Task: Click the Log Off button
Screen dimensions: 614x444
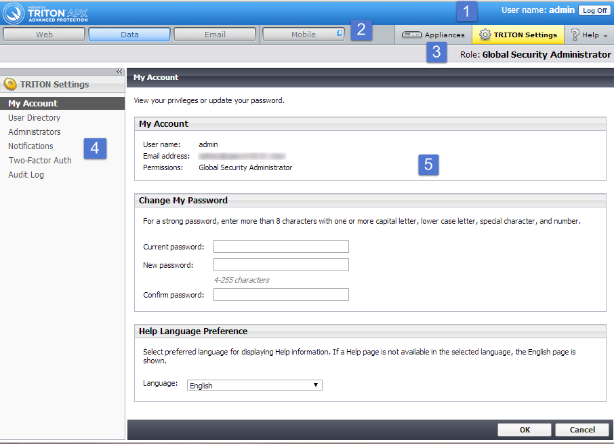Action: [594, 11]
